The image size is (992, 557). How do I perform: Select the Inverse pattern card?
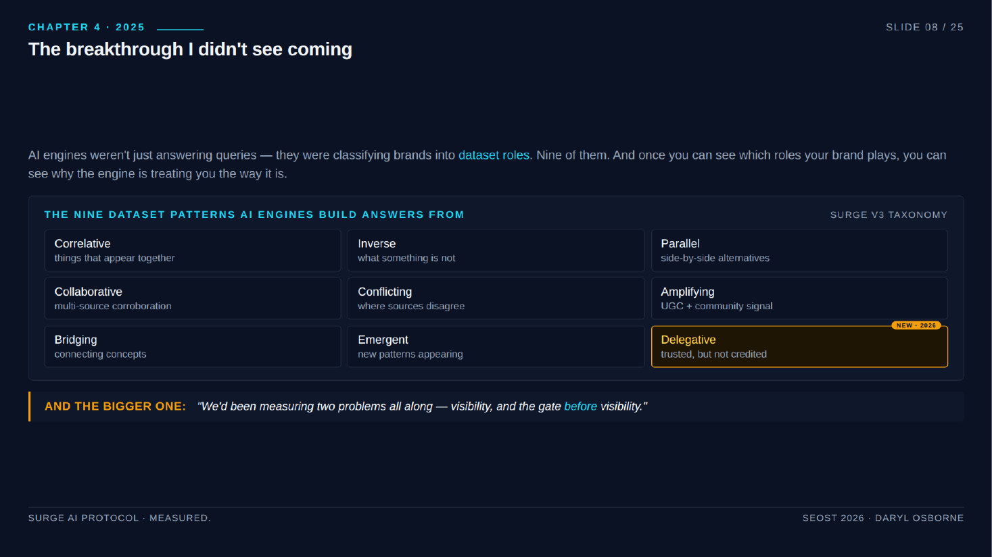point(496,250)
